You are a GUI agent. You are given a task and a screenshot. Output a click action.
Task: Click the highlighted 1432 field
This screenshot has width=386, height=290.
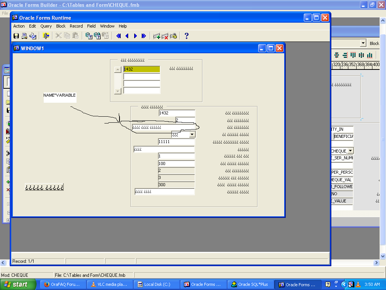[142, 69]
